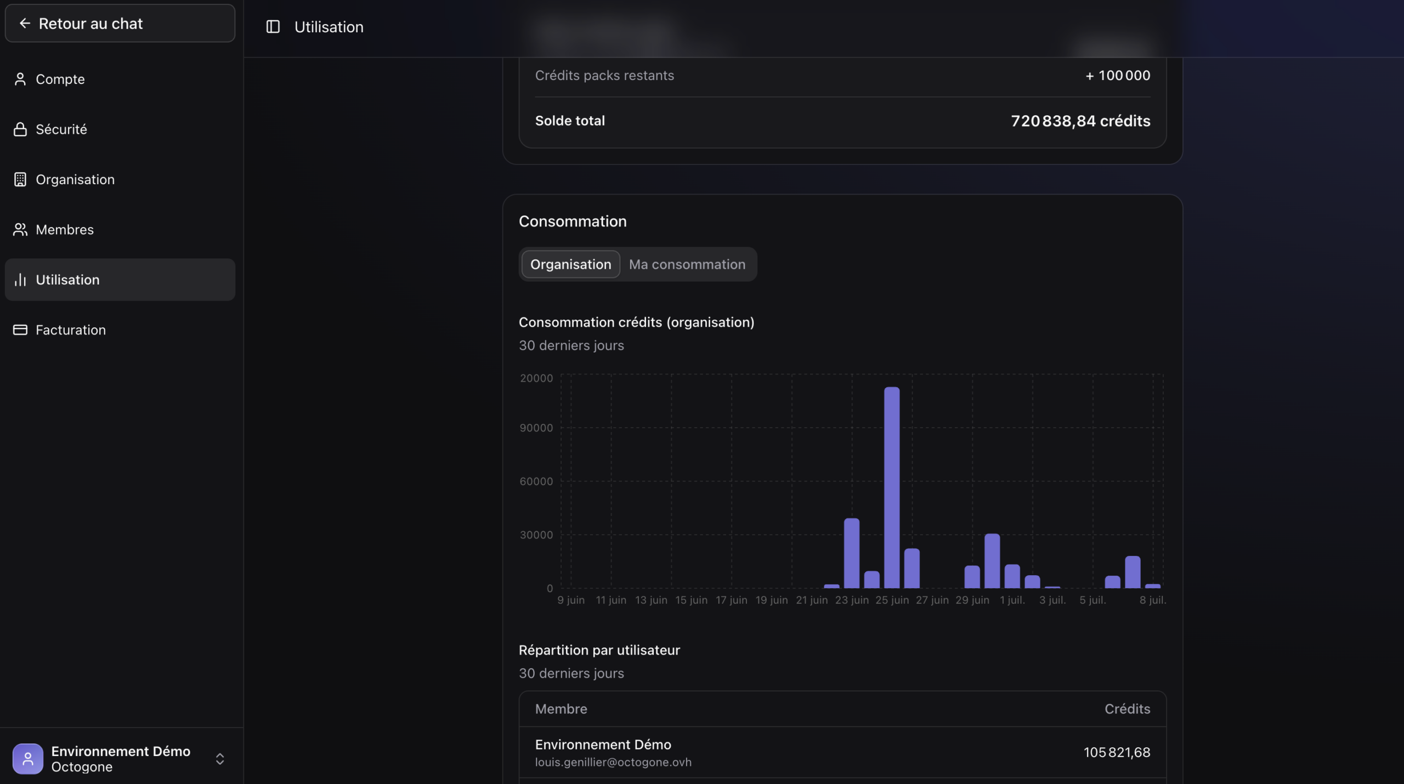The image size is (1404, 784).
Task: Click the Compte person icon
Action: (20, 79)
